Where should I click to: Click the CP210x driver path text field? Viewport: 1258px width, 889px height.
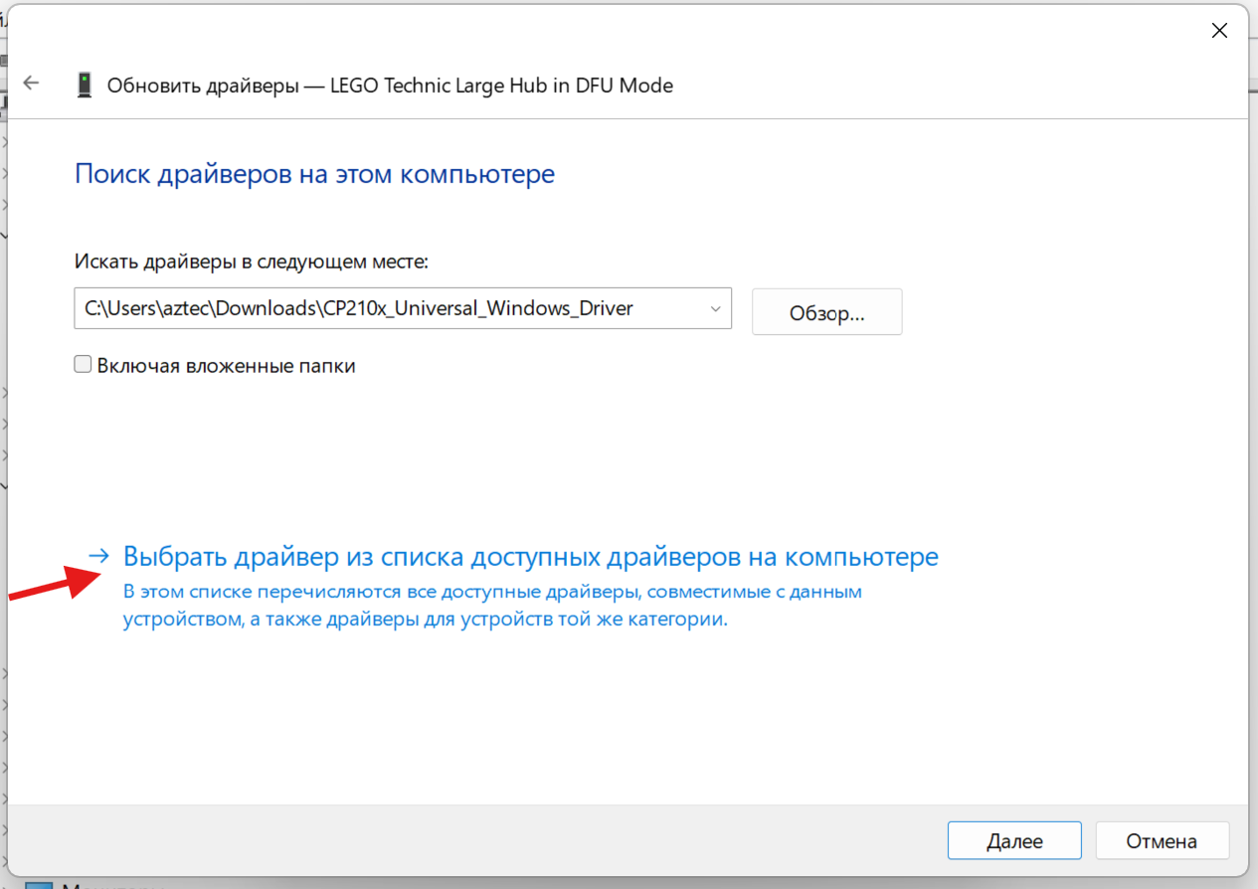click(x=388, y=309)
